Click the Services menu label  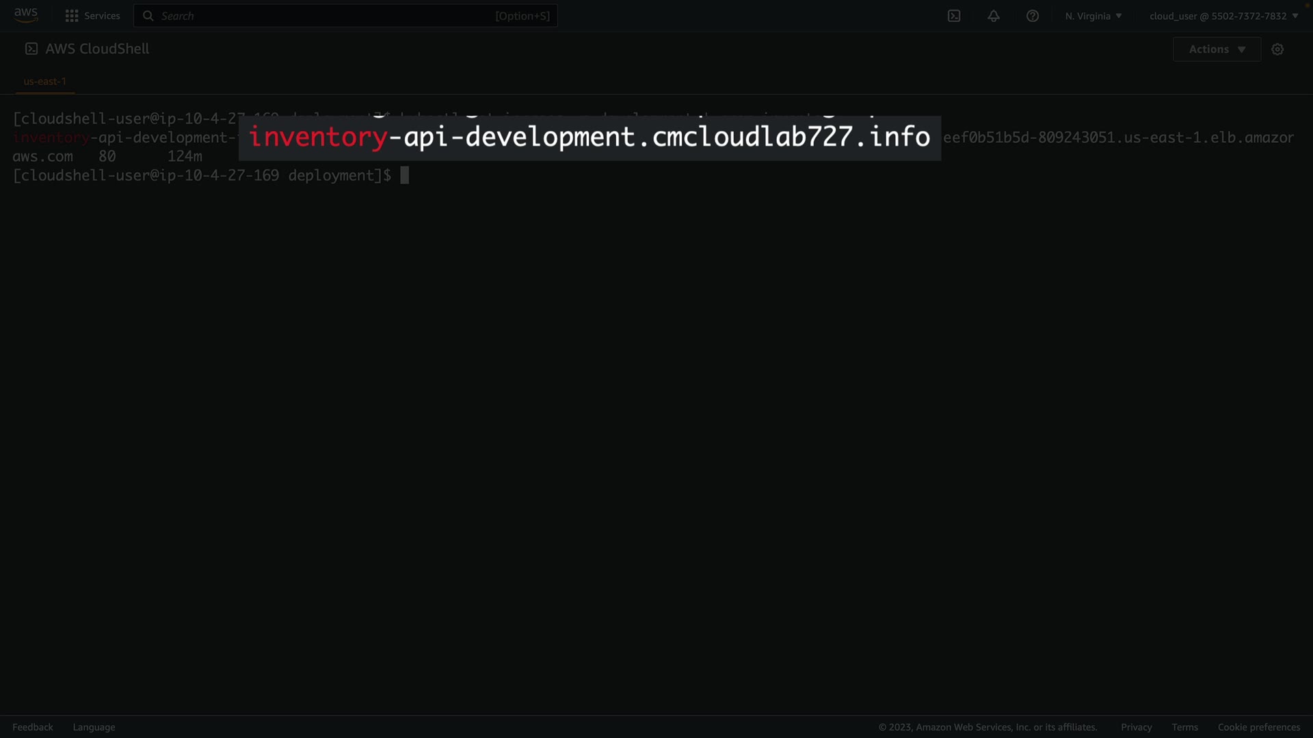[x=102, y=16]
